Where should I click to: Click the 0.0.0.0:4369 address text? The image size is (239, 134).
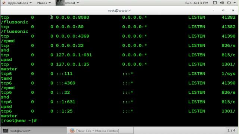[x=72, y=36]
